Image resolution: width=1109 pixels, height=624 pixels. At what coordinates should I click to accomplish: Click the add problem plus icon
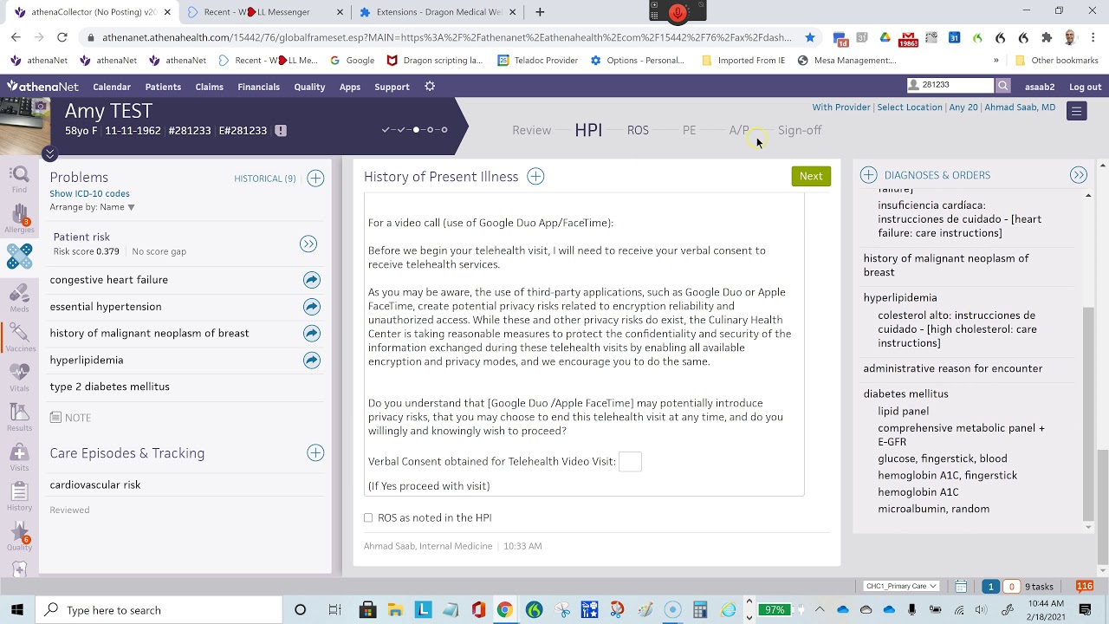[x=315, y=178]
